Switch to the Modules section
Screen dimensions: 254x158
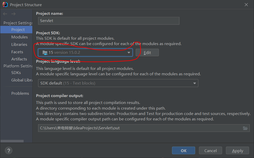tap(20, 37)
